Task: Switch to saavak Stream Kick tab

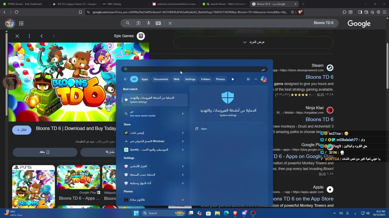Action: pyautogui.click(x=224, y=4)
